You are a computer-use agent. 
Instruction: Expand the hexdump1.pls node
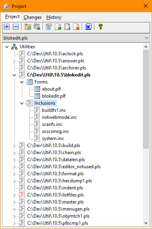[15, 181]
